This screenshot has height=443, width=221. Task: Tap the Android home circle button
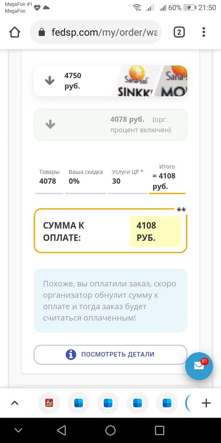pyautogui.click(x=110, y=430)
